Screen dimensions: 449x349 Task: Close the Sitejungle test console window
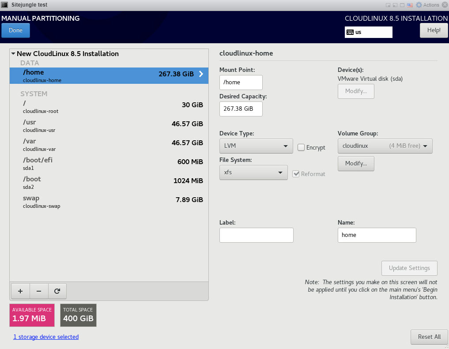(445, 5)
